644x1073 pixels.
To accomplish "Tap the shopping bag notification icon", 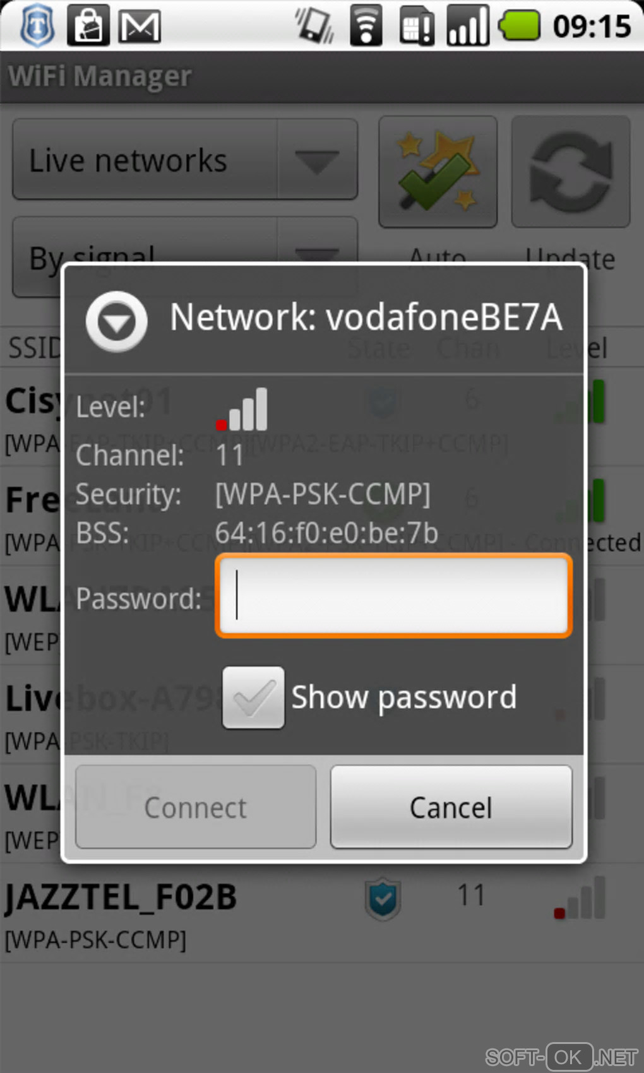I will (88, 27).
